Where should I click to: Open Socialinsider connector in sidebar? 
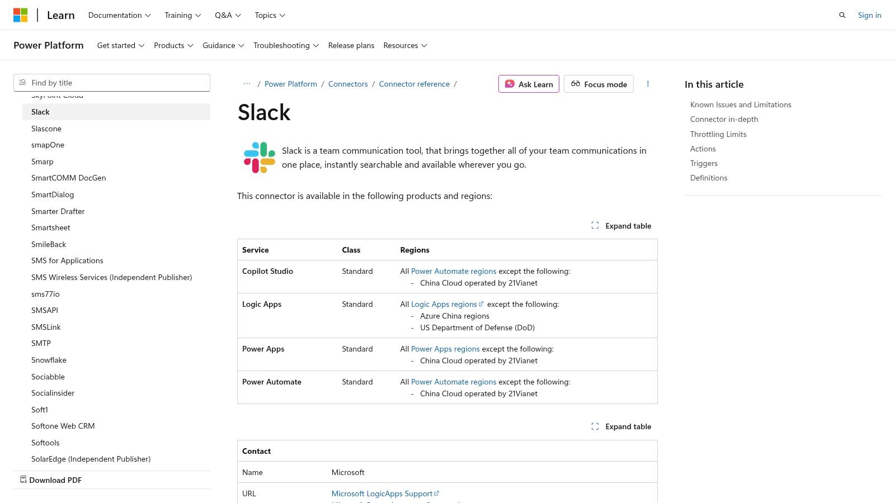click(53, 393)
